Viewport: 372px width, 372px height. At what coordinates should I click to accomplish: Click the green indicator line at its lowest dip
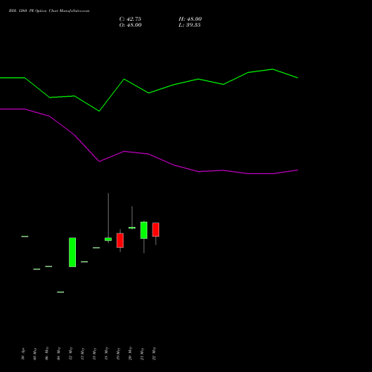[x=99, y=111]
